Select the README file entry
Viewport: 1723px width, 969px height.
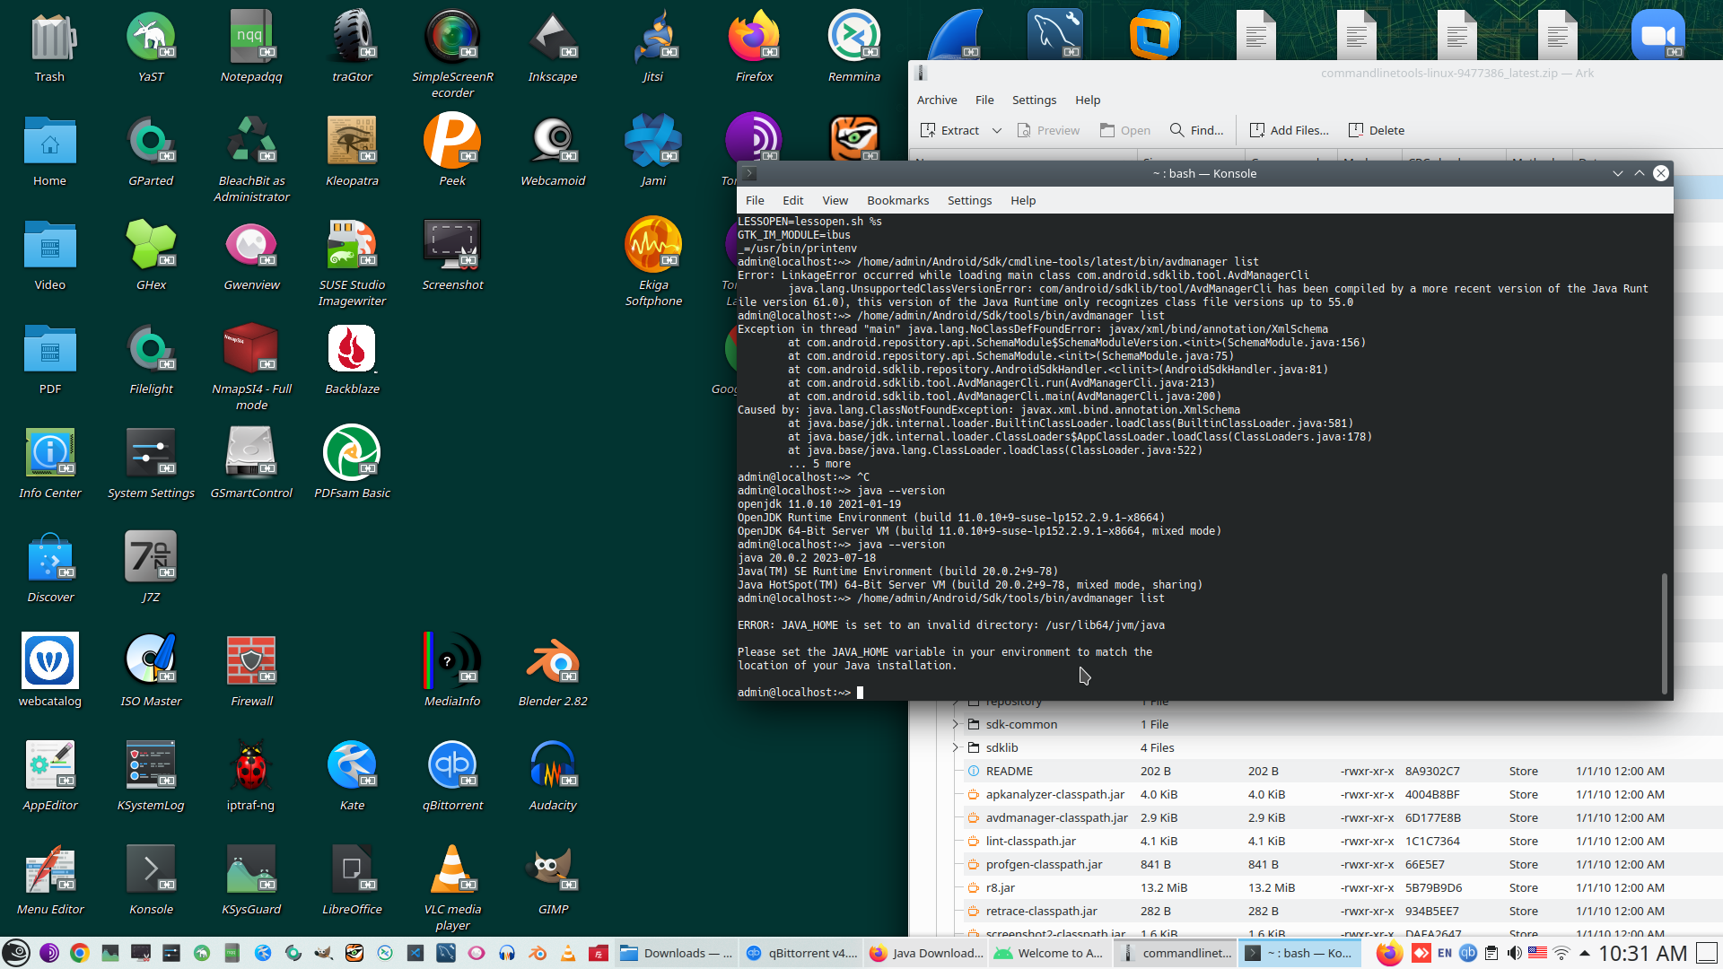(1009, 771)
